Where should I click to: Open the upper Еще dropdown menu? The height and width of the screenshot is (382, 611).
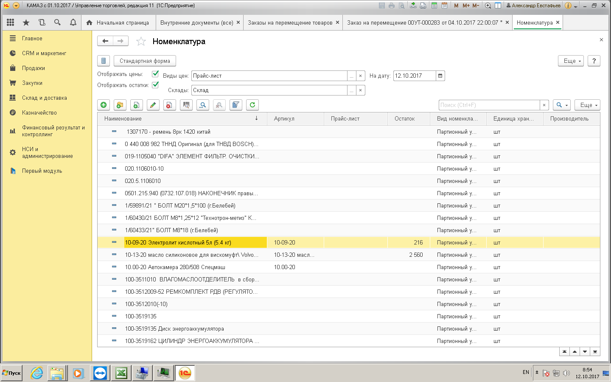pos(571,61)
